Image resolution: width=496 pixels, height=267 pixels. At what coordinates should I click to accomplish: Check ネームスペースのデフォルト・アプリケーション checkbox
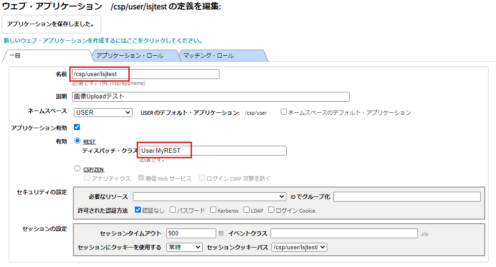[284, 112]
